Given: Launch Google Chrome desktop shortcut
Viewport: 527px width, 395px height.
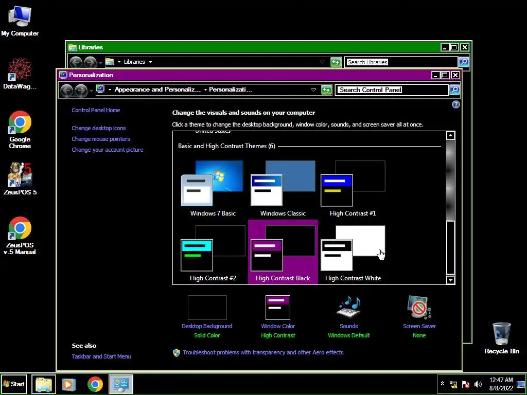Looking at the screenshot, I should (20, 130).
